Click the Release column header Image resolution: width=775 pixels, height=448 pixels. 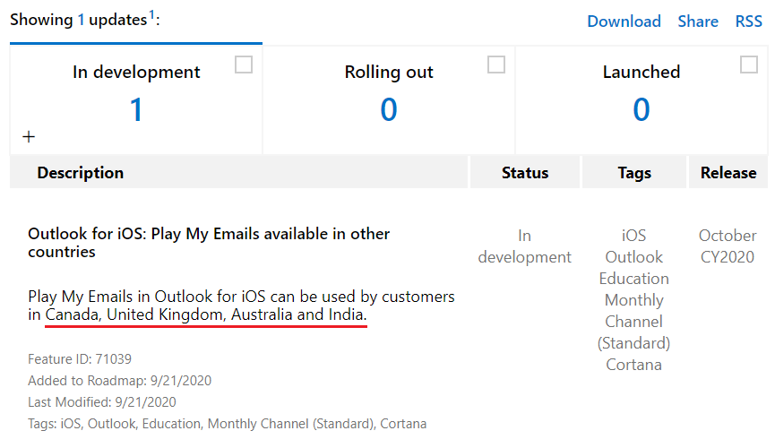pyautogui.click(x=728, y=173)
